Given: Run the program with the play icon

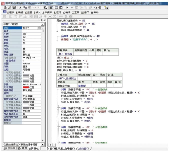Looking at the screenshot, I should [67, 8].
